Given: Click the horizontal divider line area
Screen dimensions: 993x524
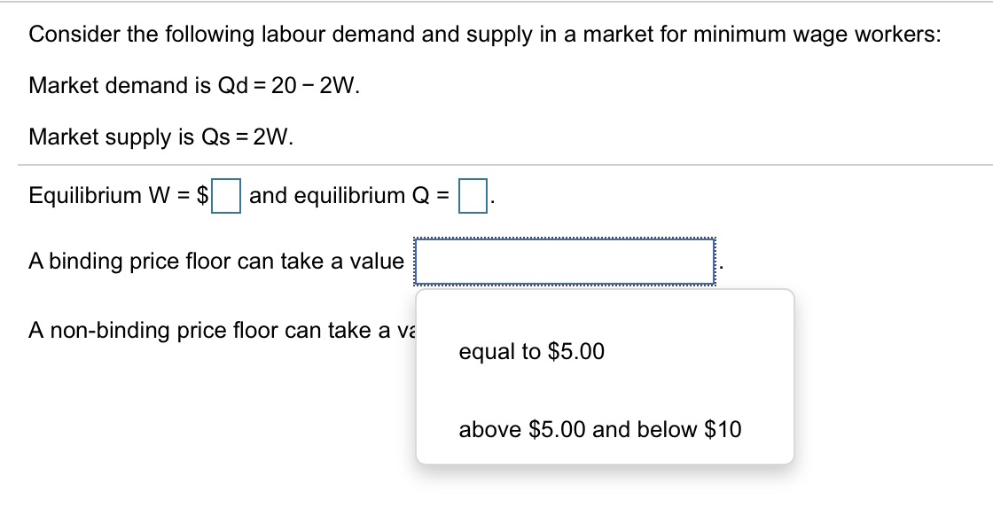Looking at the screenshot, I should pos(496,165).
